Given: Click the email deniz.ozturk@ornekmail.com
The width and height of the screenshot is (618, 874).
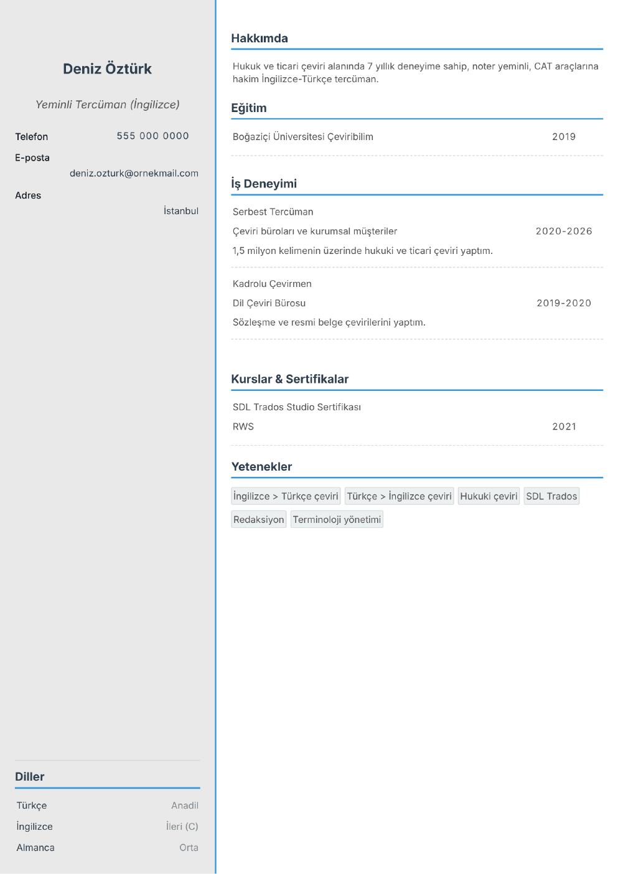Looking at the screenshot, I should click(x=134, y=173).
